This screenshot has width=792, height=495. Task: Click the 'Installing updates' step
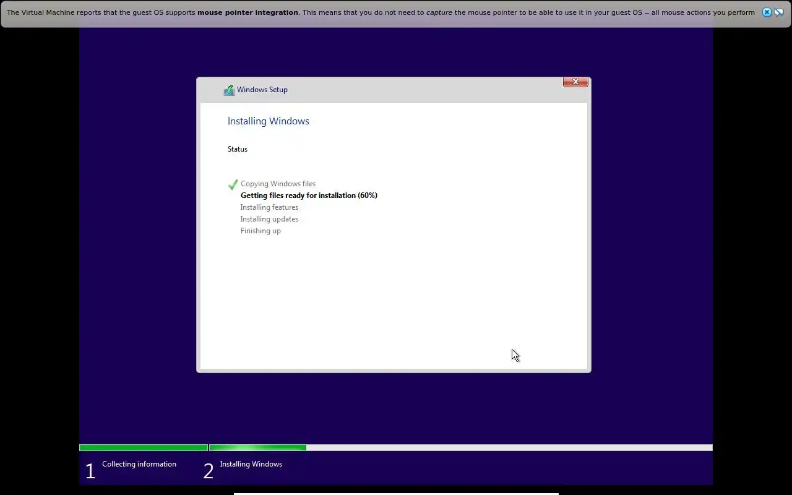269,219
